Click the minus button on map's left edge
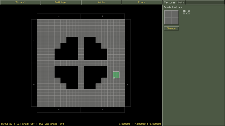Screen dimensions: 225x126 tap(34, 85)
